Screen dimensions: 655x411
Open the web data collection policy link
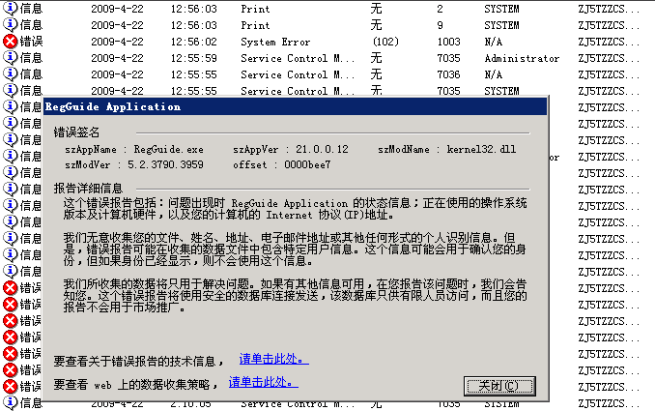[263, 382]
